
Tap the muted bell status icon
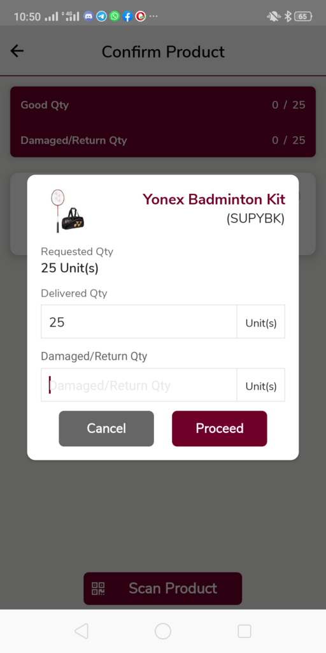click(273, 17)
